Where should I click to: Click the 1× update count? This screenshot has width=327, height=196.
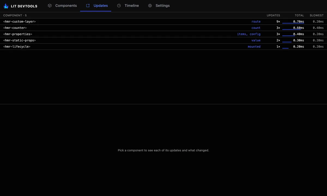(278, 47)
